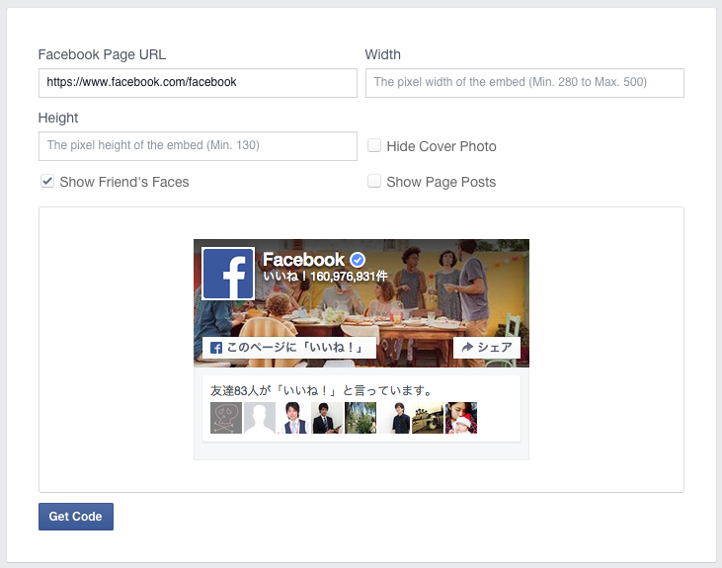Focus the Height input field
Image resolution: width=722 pixels, height=568 pixels.
tap(198, 146)
